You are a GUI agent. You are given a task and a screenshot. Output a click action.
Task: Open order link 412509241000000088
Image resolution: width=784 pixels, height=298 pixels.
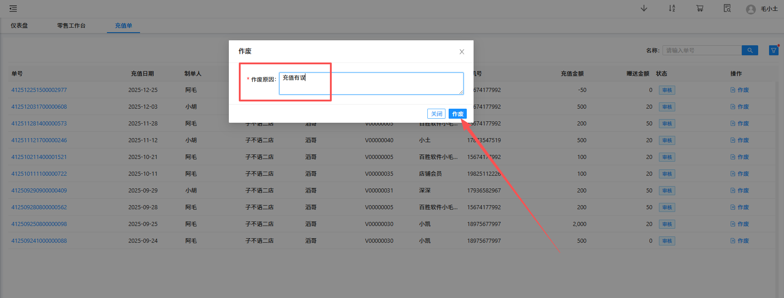[x=39, y=241]
